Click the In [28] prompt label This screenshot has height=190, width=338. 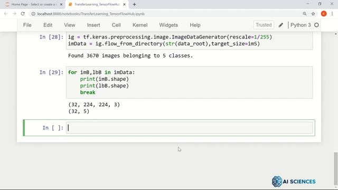pos(52,37)
